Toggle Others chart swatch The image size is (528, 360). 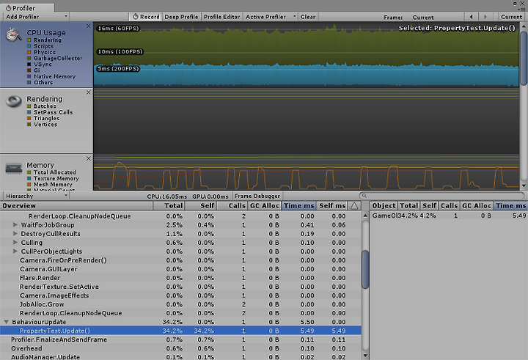[29, 83]
